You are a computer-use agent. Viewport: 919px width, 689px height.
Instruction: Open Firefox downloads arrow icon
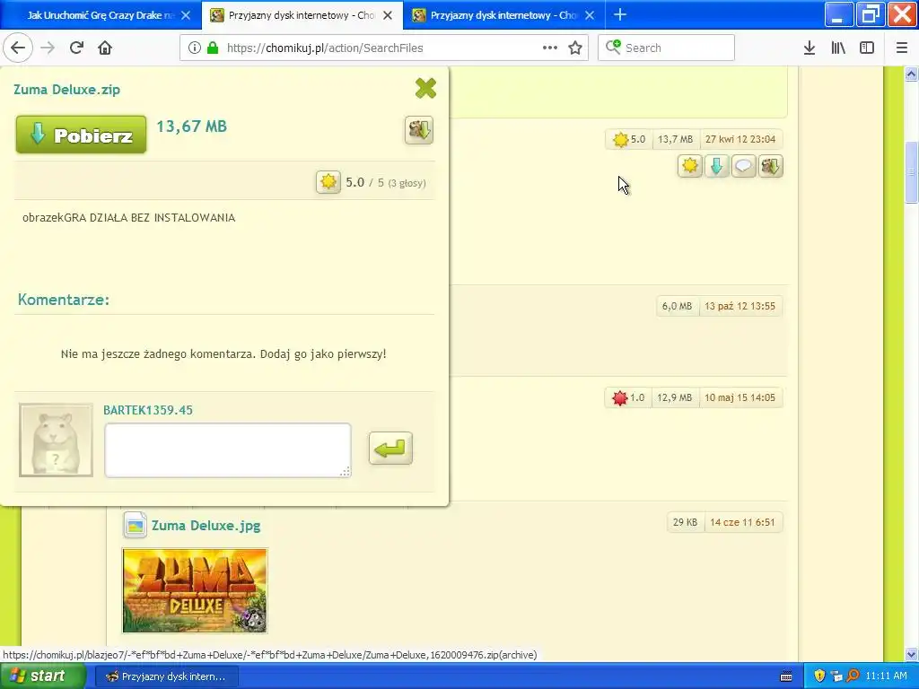click(x=810, y=48)
